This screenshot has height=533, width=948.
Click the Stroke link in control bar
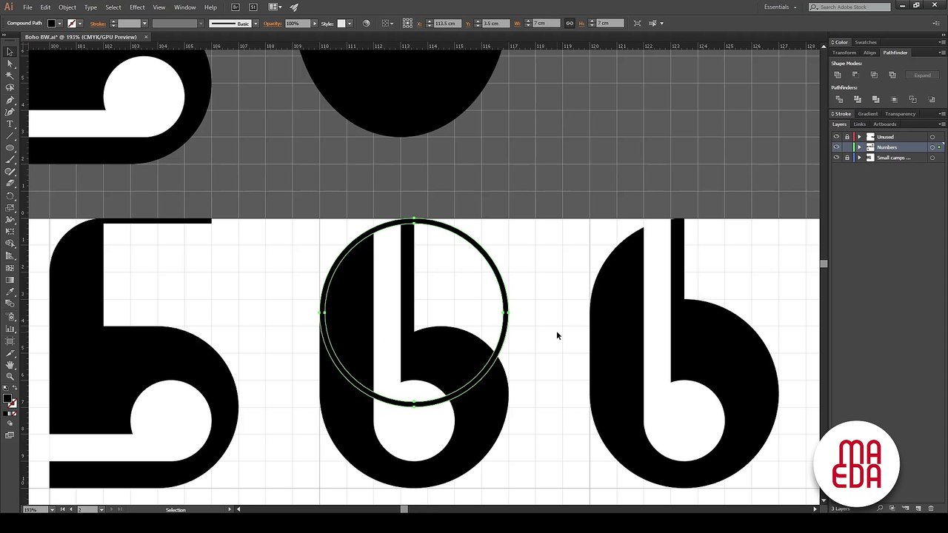pyautogui.click(x=98, y=24)
